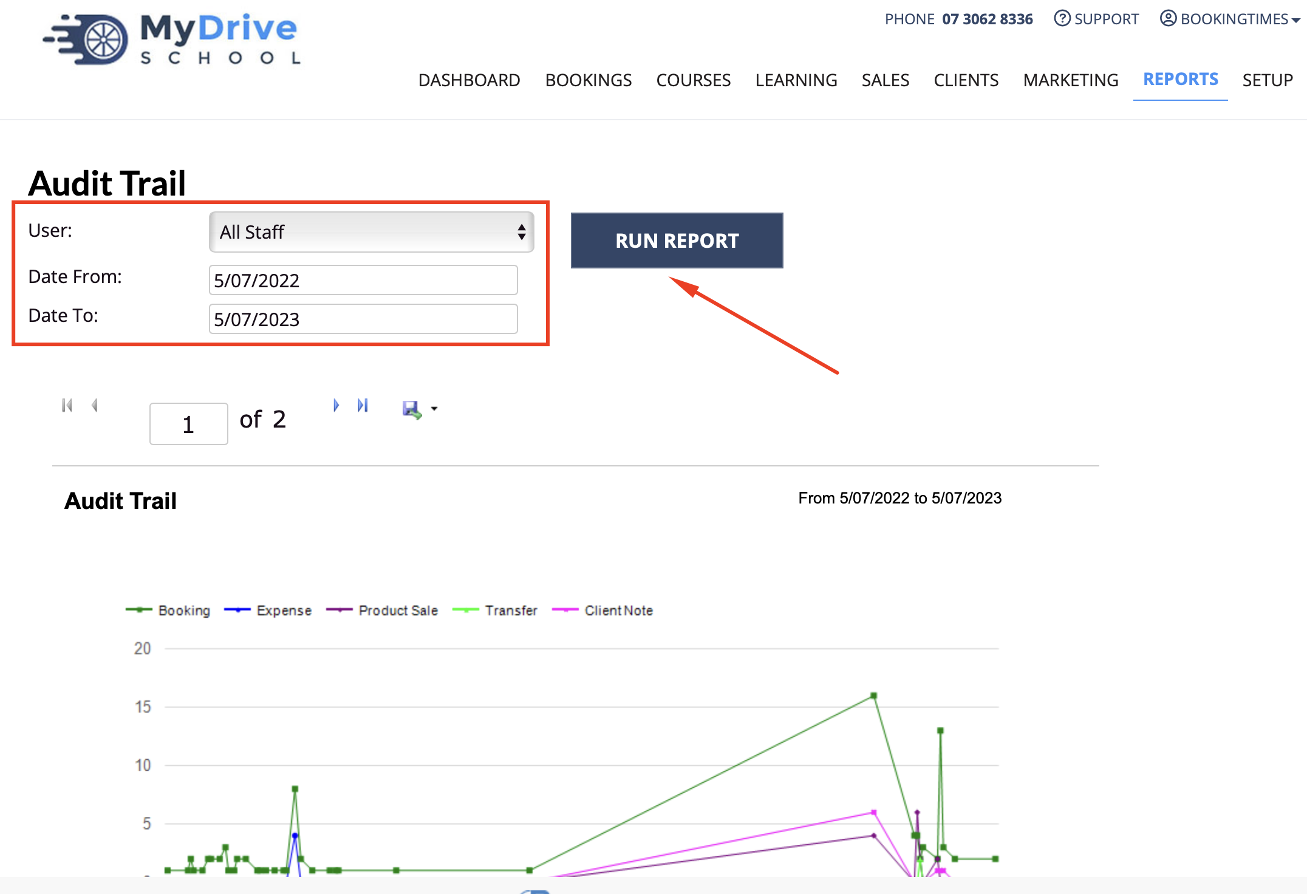
Task: Click the 'User:' label
Action: click(50, 230)
